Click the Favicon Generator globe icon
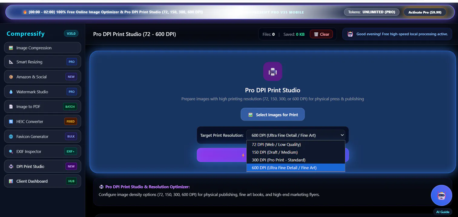 click(11, 137)
